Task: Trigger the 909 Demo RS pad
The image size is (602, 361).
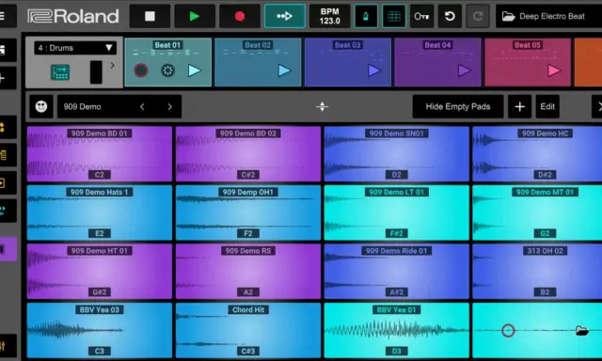Action: coord(248,272)
